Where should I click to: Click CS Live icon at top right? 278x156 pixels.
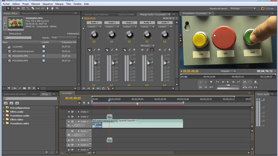point(262,8)
